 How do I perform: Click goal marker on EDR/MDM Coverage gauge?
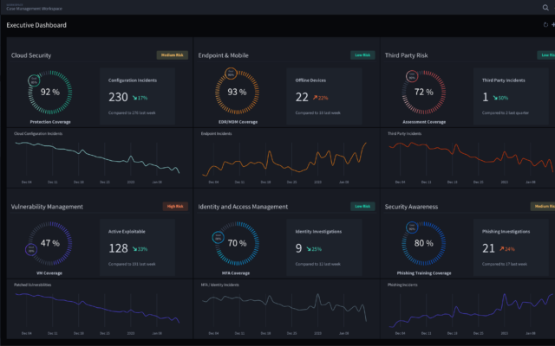tap(231, 74)
